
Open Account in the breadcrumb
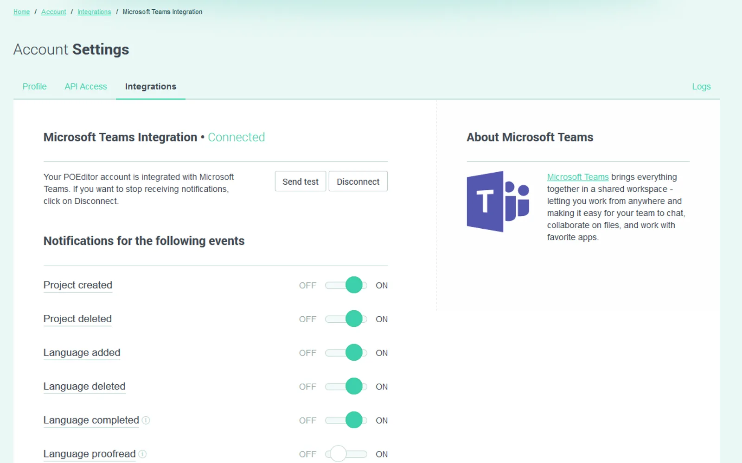coord(54,12)
